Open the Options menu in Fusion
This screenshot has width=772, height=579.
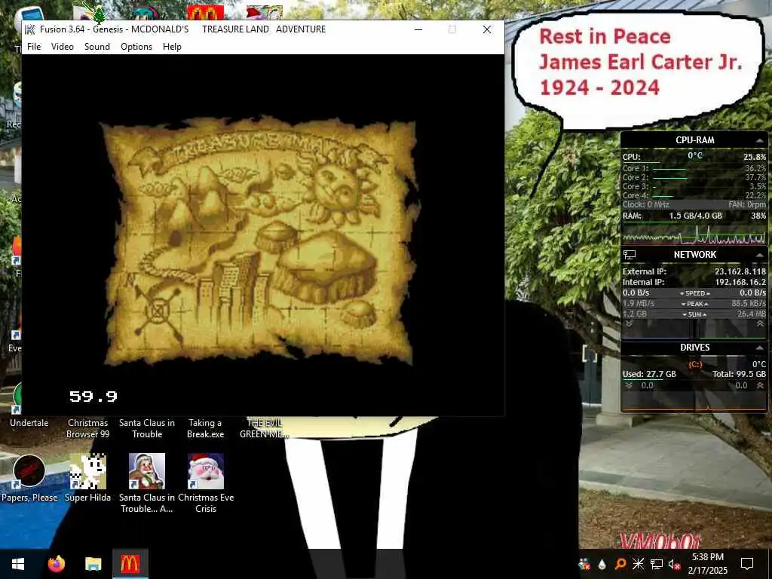tap(136, 47)
